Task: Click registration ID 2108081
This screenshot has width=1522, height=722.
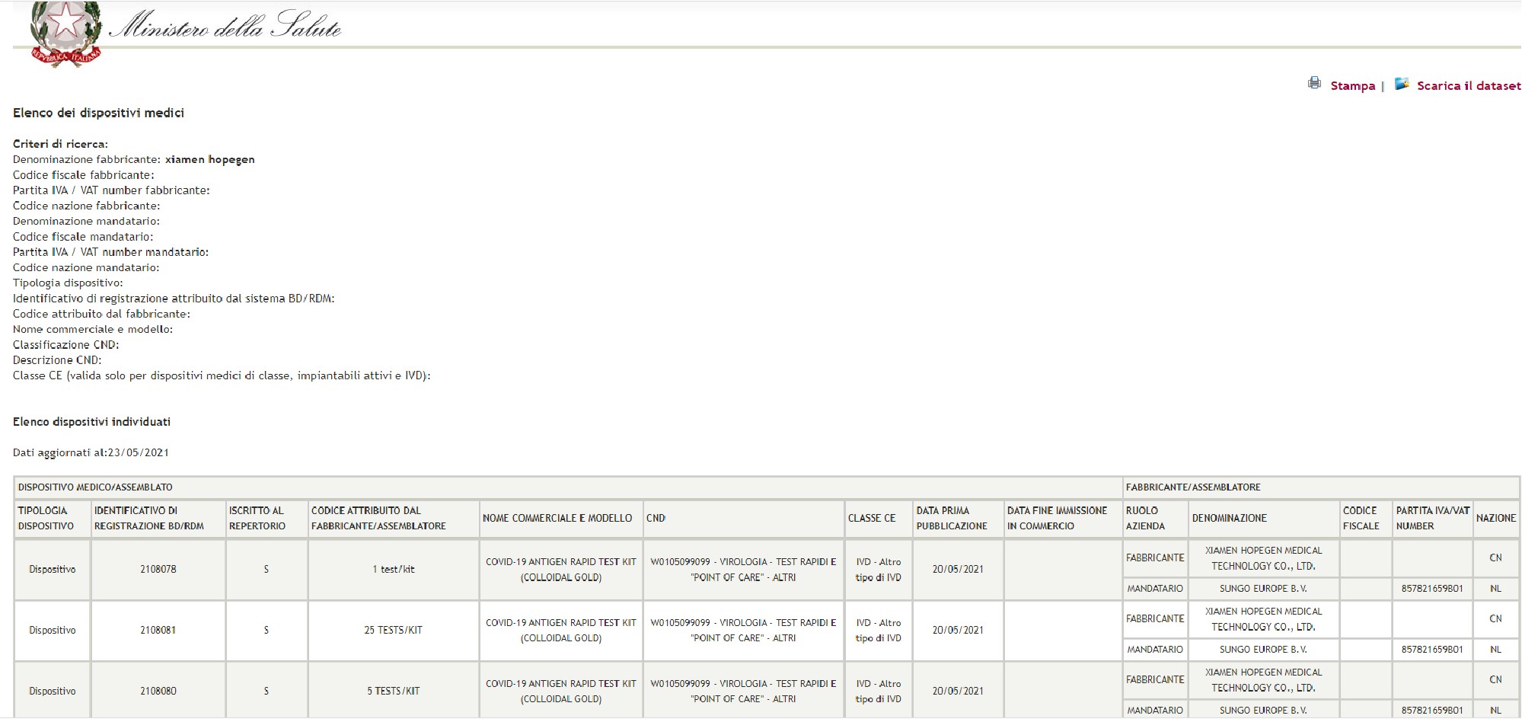Action: click(x=158, y=631)
